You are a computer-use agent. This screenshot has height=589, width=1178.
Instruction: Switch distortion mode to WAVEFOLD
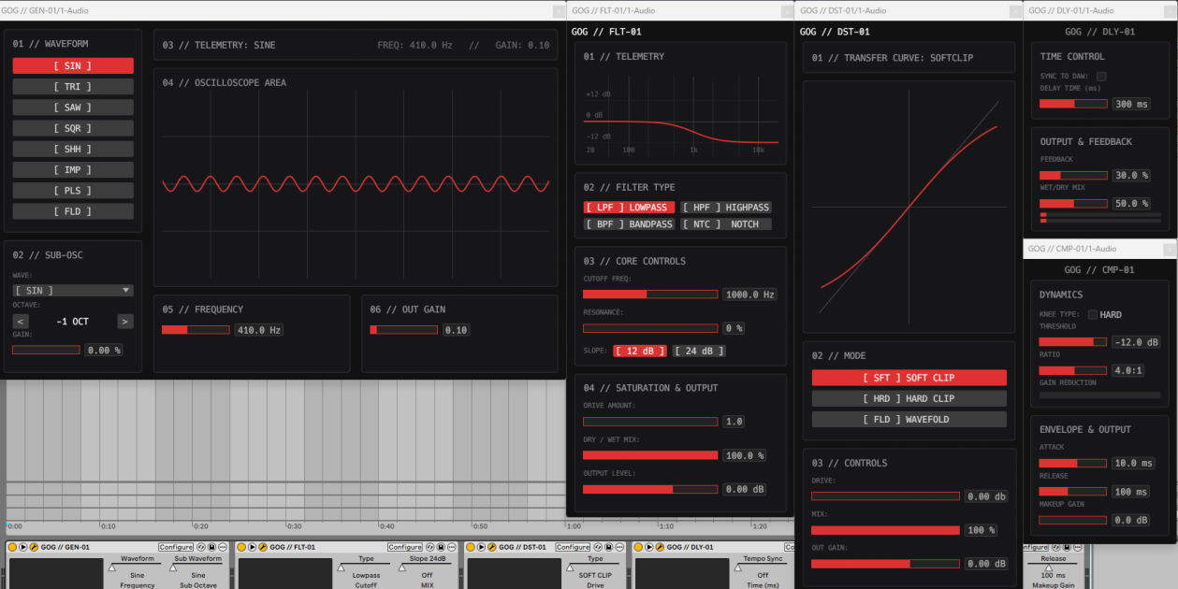point(909,419)
